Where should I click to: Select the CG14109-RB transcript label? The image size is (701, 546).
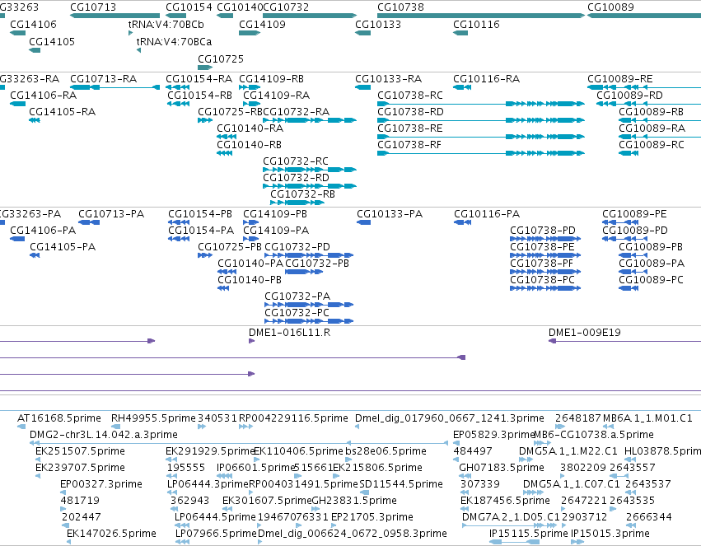point(271,79)
